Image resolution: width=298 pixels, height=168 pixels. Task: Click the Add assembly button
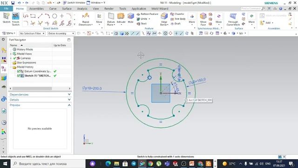[267, 23]
